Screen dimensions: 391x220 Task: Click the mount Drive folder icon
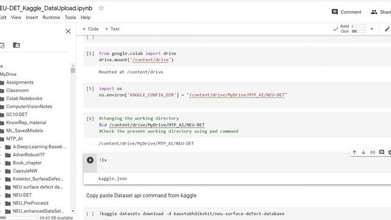[16, 45]
